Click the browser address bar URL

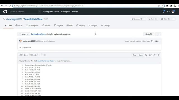[x=50, y=6]
